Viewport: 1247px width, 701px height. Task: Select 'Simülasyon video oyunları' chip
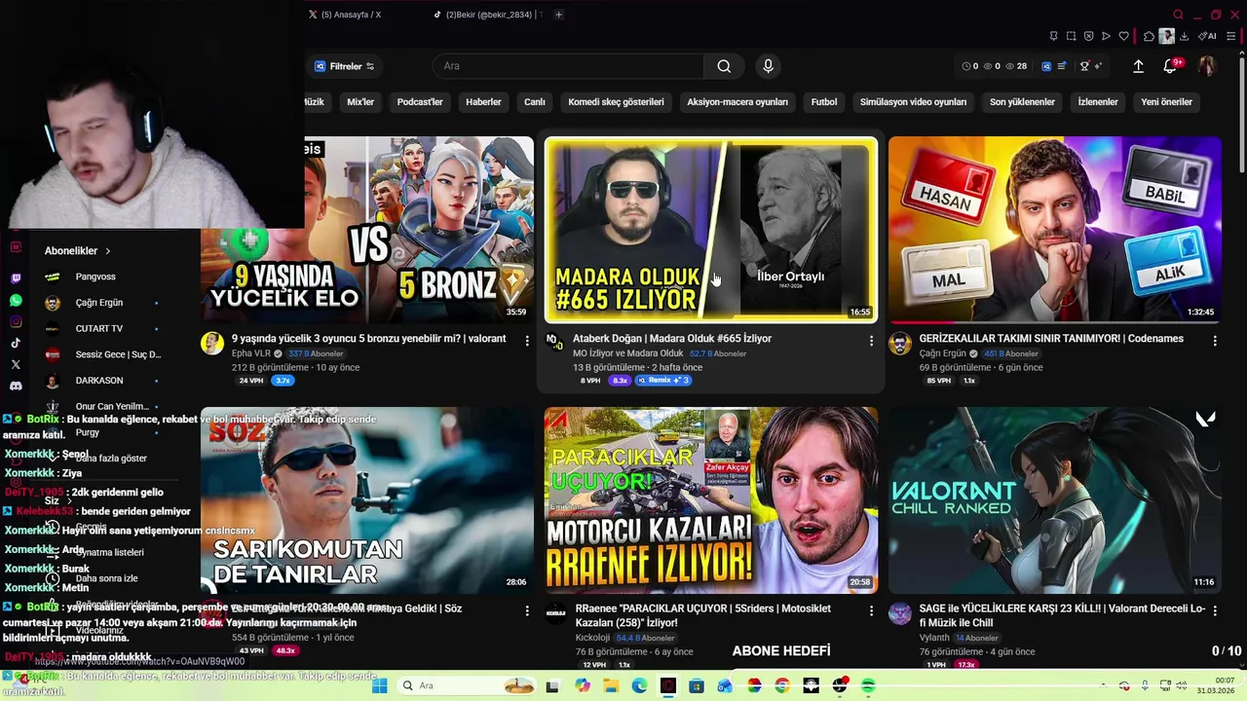(913, 101)
